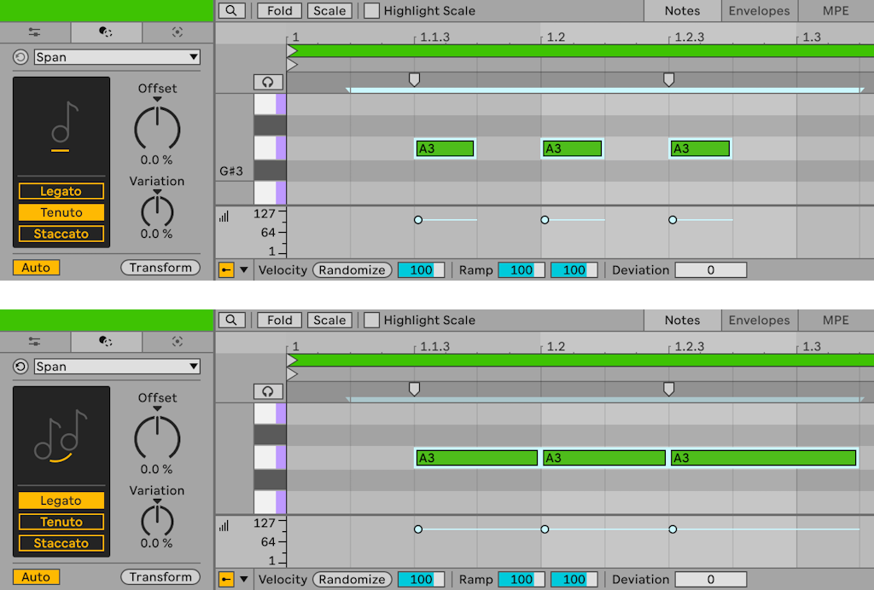Viewport: 874px width, 590px height.
Task: Switch to Envelopes tab in upper editor
Action: point(759,10)
